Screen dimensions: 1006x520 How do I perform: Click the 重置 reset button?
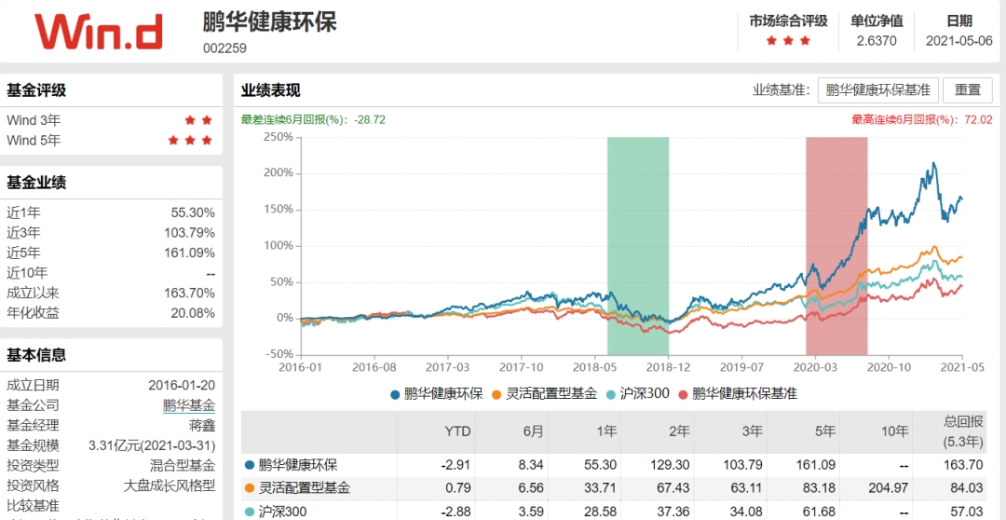968,89
